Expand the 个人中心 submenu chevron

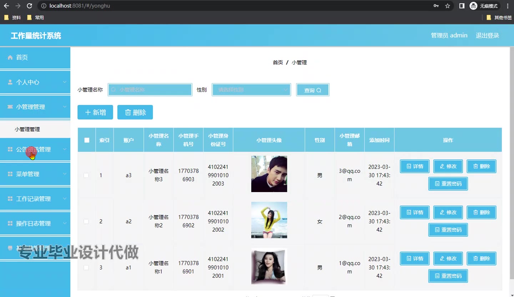pyautogui.click(x=65, y=82)
